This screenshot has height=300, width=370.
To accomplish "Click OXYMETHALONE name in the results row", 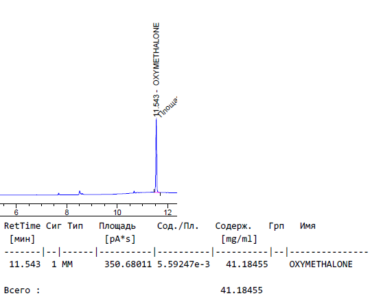I will point(321,264).
